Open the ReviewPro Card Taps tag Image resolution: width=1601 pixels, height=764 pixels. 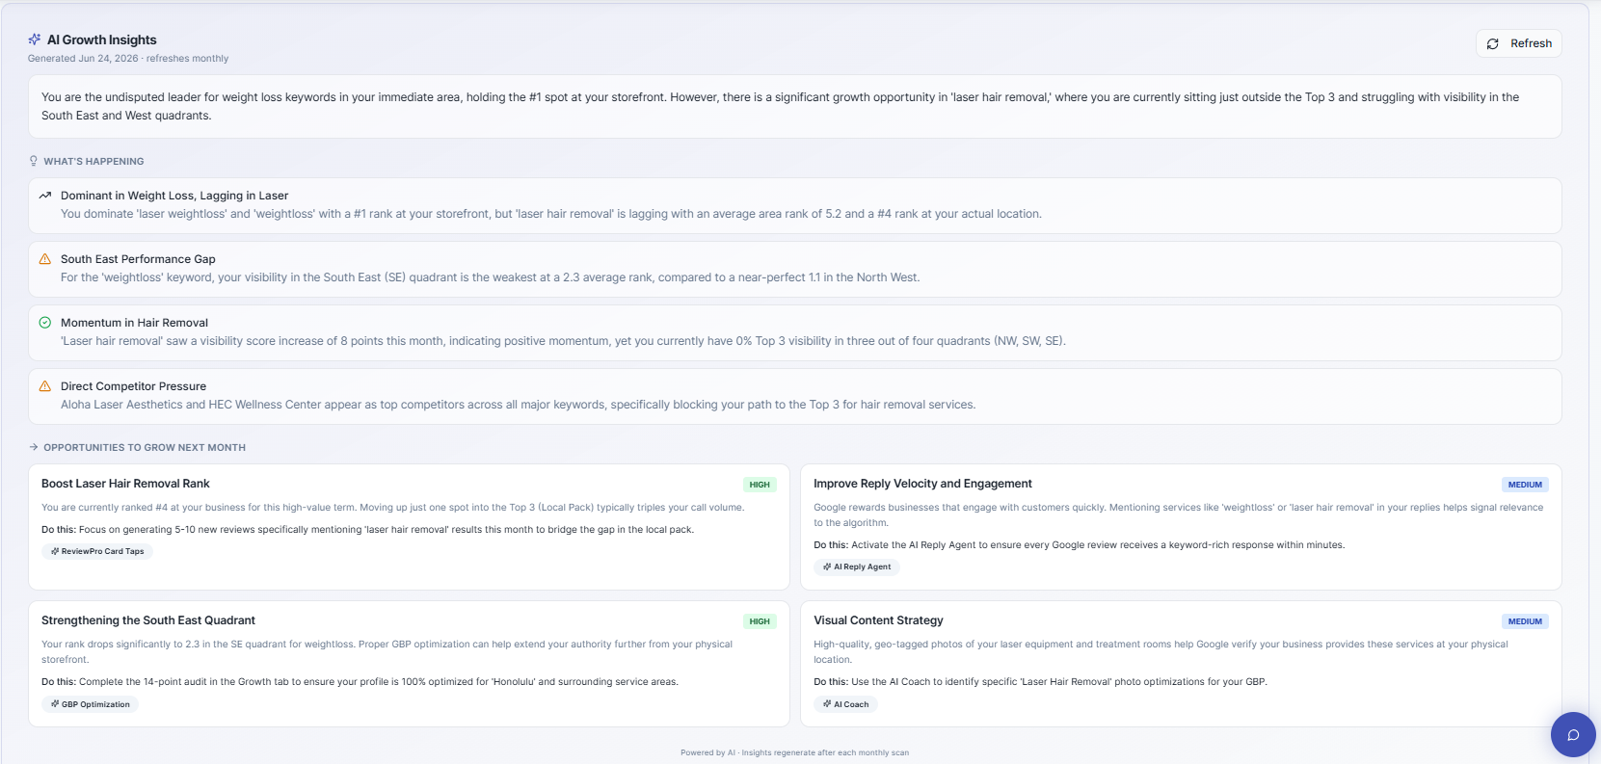coord(97,551)
